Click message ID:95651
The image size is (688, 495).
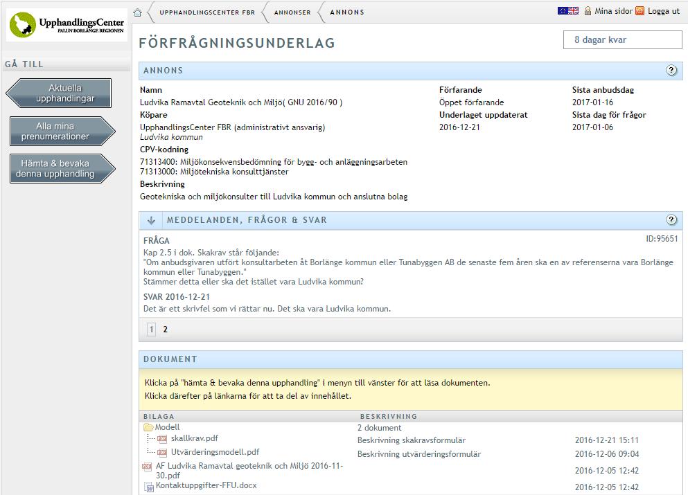pos(662,239)
